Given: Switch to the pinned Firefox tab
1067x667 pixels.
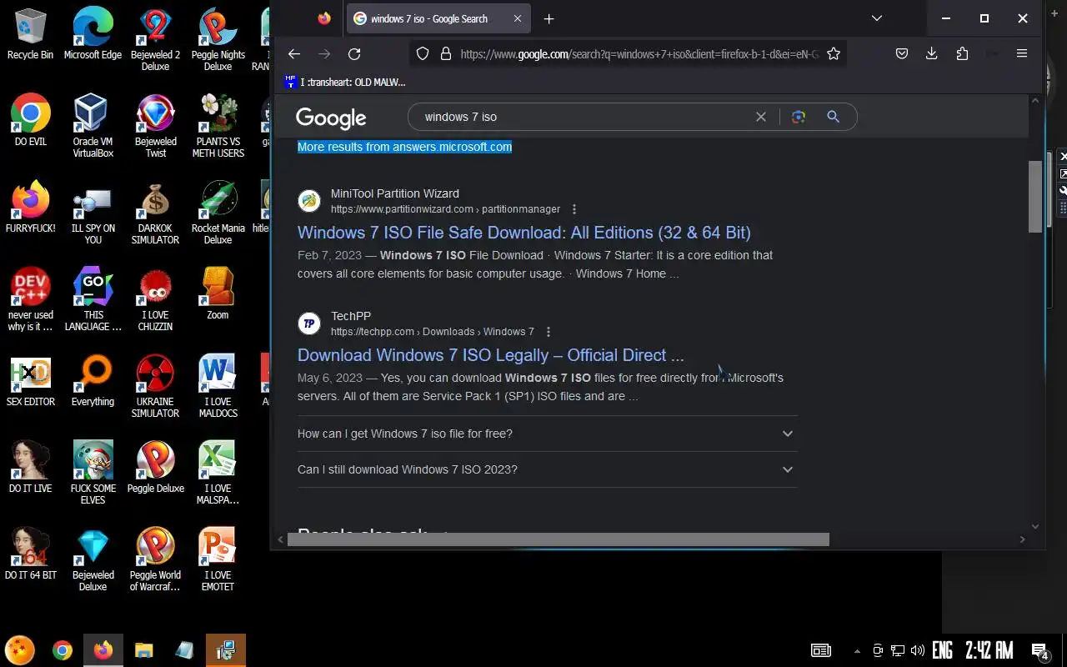Looking at the screenshot, I should (324, 18).
